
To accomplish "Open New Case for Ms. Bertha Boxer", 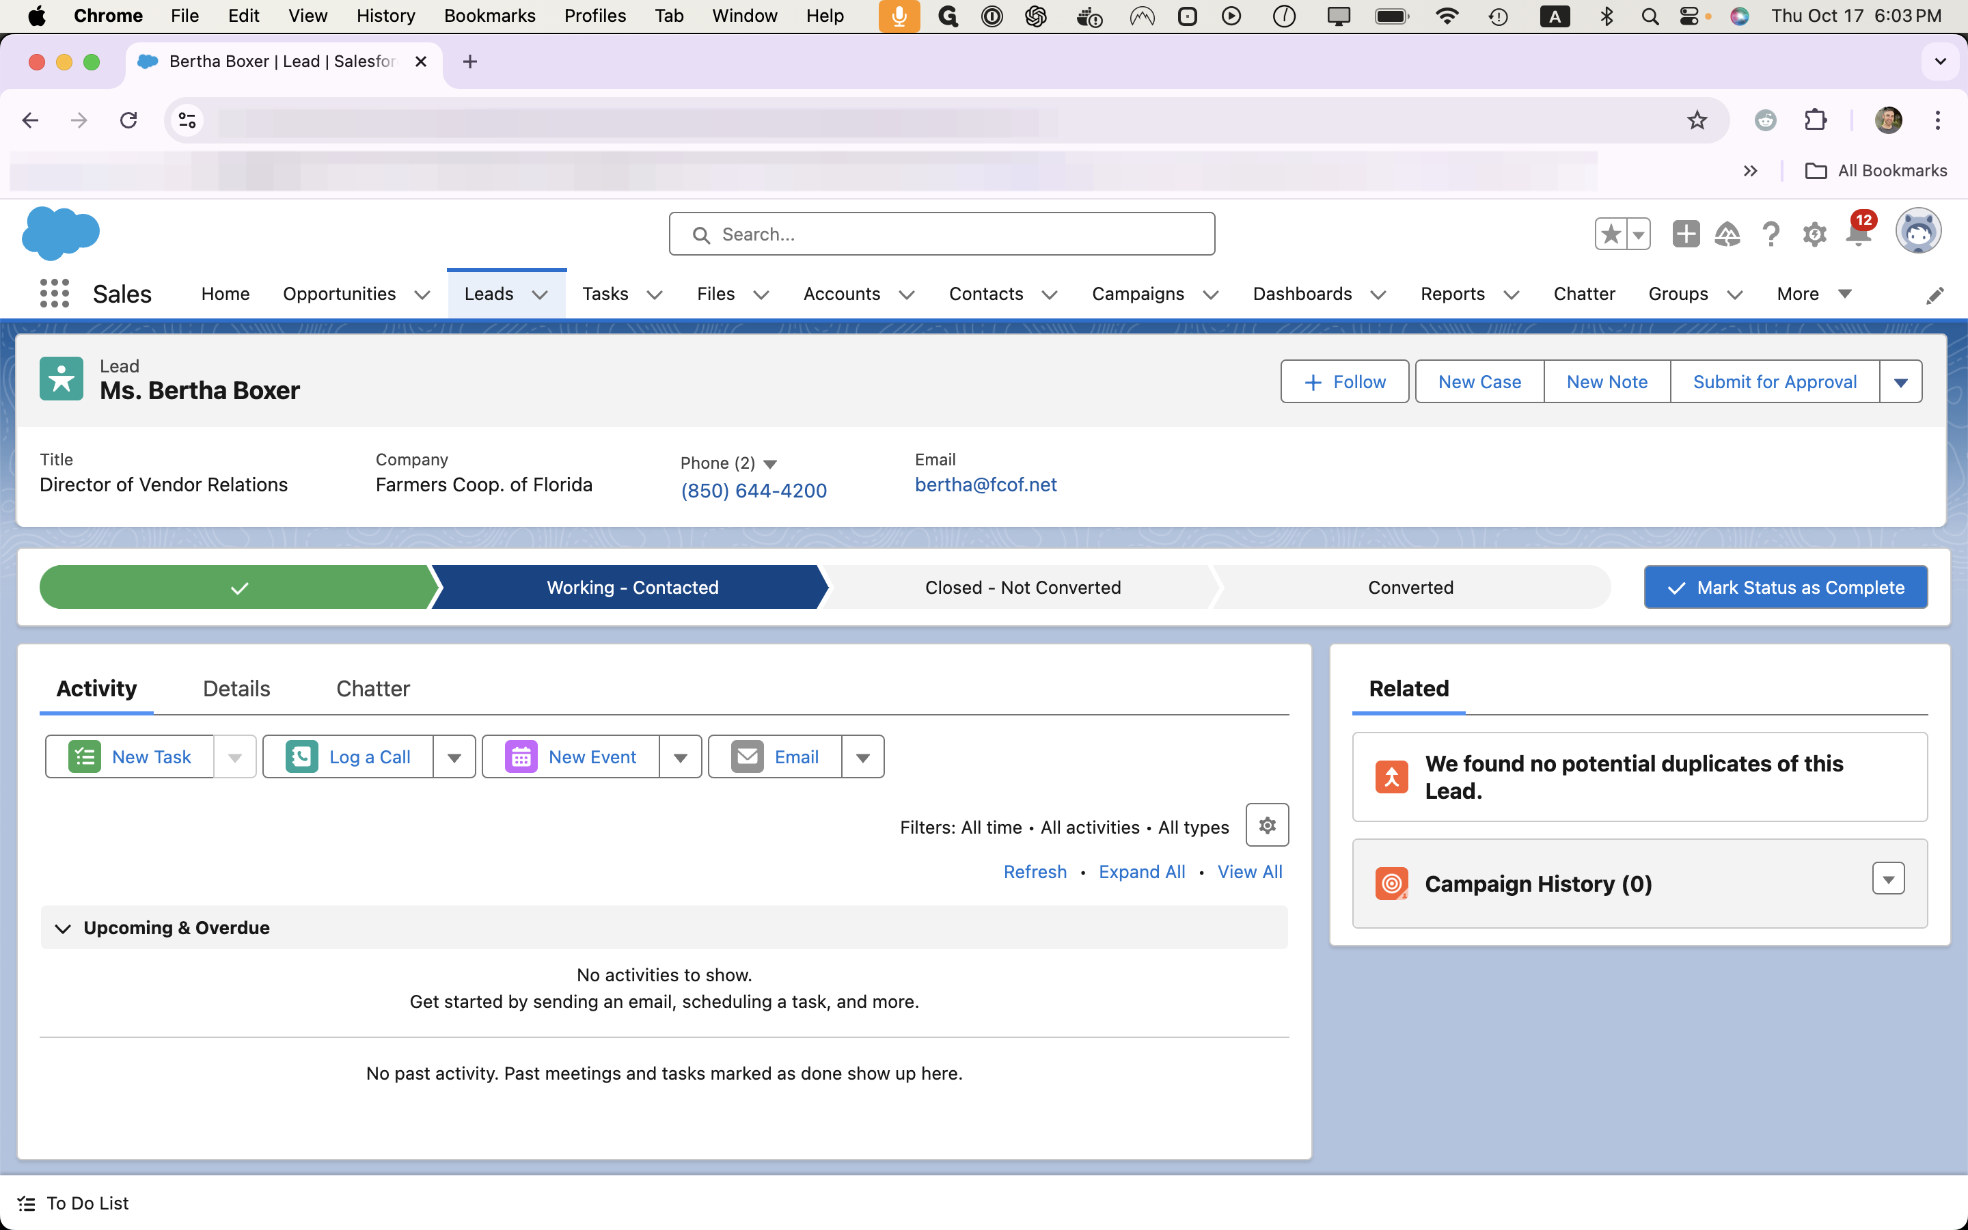I will tap(1479, 381).
